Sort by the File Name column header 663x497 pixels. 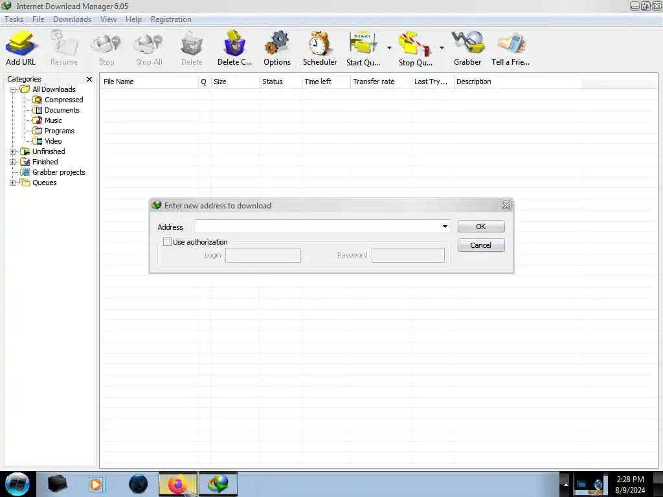pyautogui.click(x=150, y=82)
